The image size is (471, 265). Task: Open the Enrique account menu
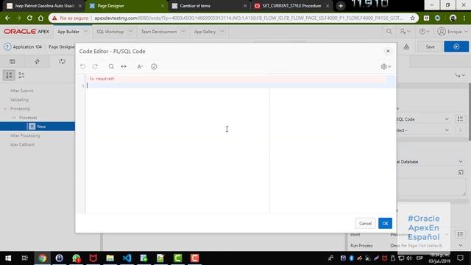tap(453, 31)
